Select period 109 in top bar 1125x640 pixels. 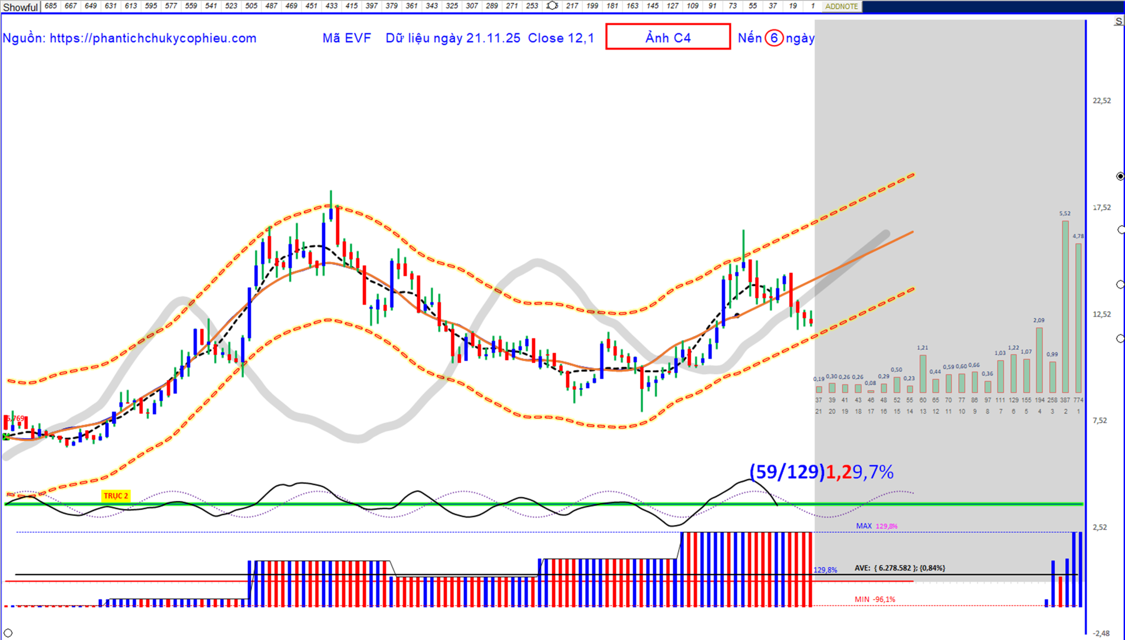693,6
